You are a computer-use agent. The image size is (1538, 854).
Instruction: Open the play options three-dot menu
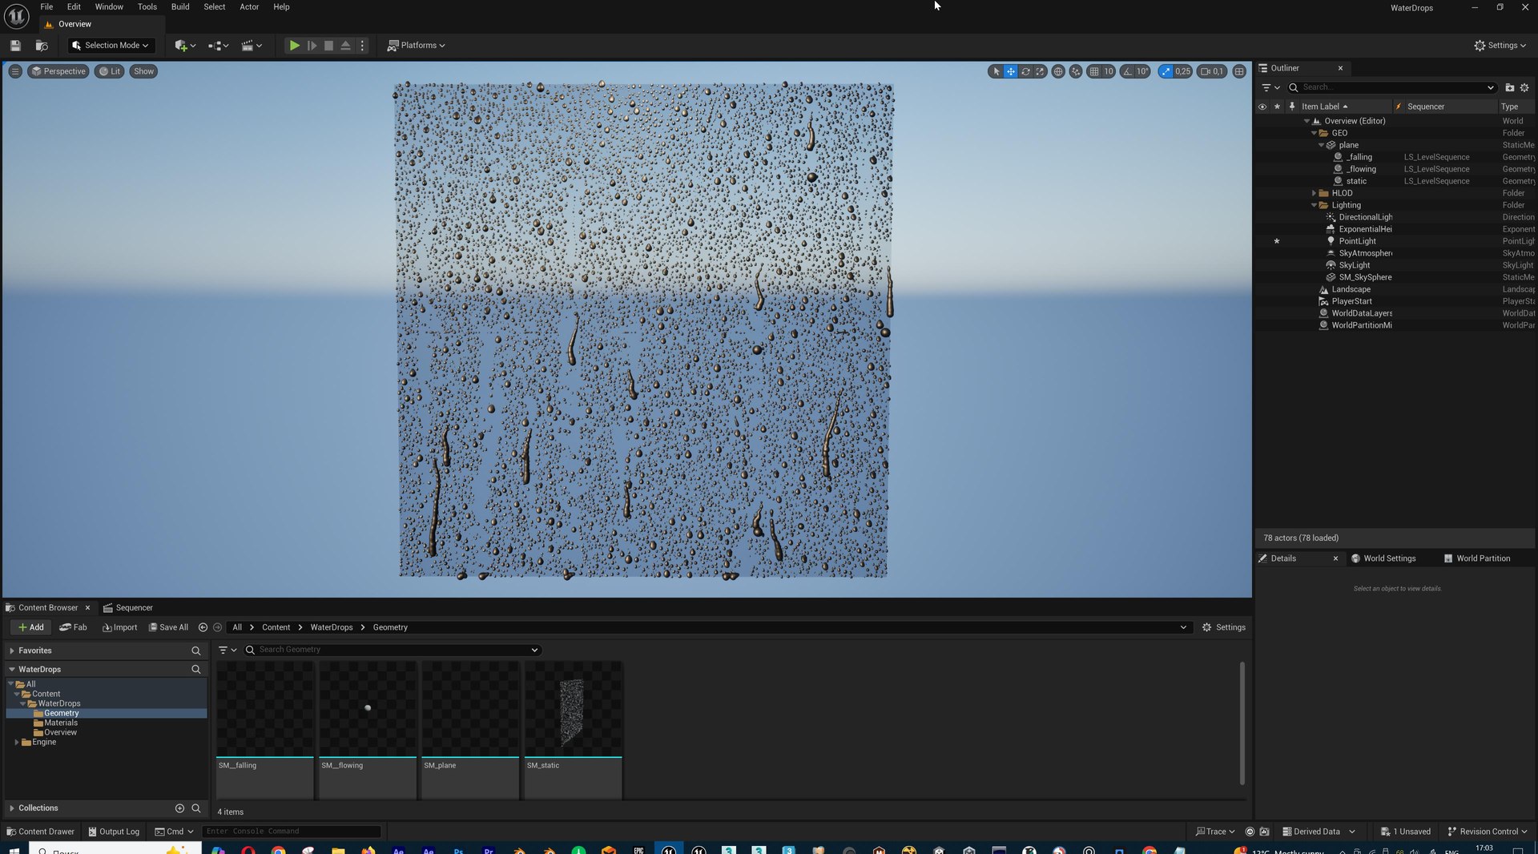(362, 46)
